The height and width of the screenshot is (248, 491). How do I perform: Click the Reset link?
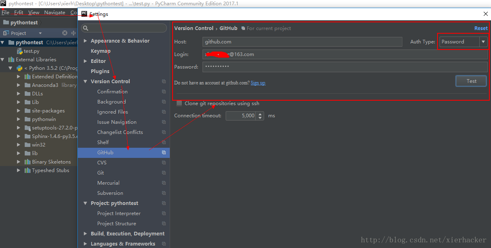(481, 28)
